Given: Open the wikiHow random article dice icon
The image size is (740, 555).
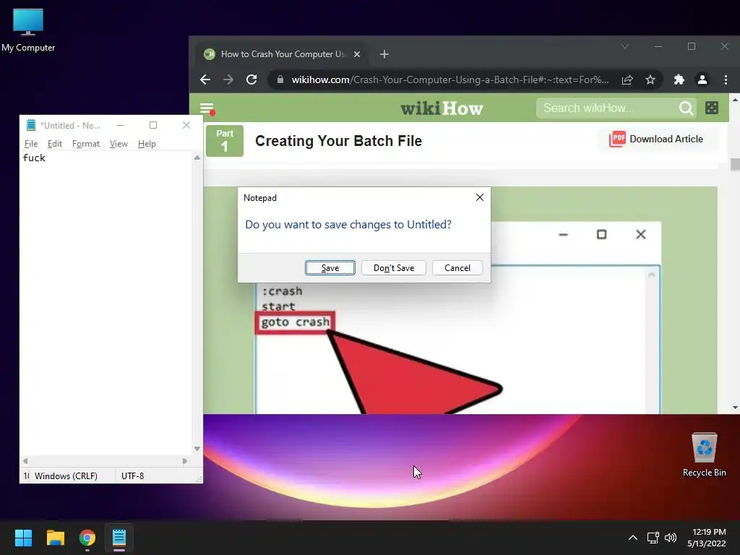Looking at the screenshot, I should [712, 108].
